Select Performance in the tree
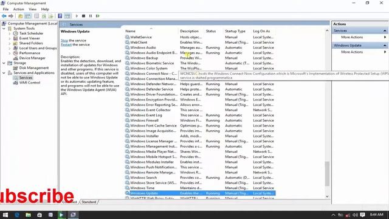 point(29,53)
